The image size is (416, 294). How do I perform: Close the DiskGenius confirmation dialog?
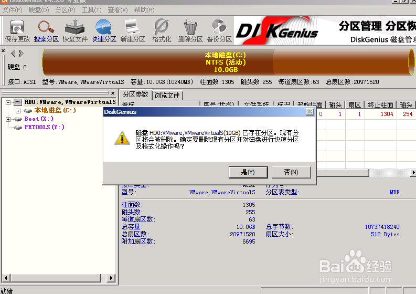tap(310, 112)
